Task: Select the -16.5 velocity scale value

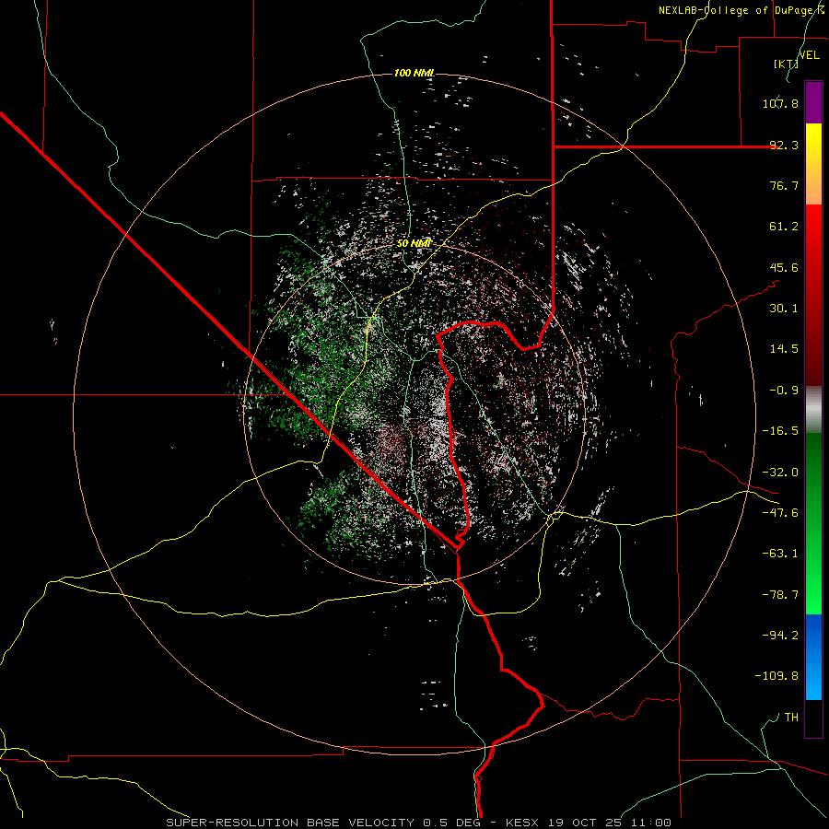Action: pyautogui.click(x=780, y=431)
